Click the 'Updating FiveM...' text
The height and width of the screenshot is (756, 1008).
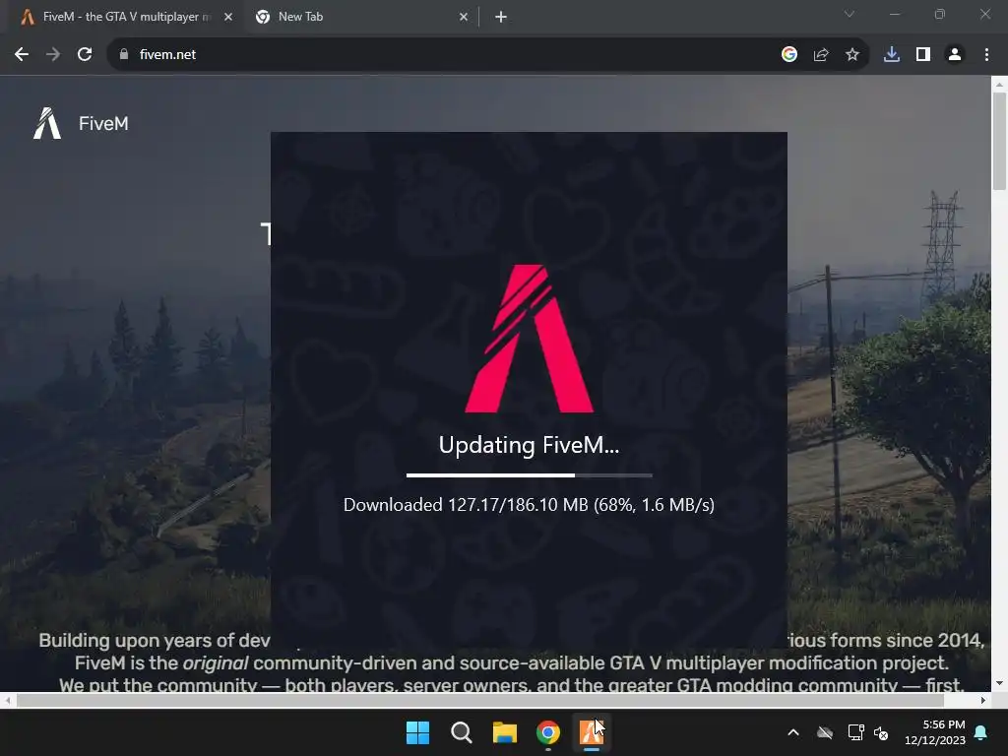point(529,445)
